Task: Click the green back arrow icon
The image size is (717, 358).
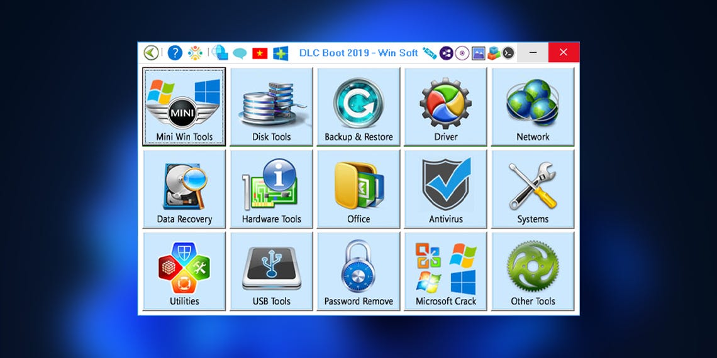Action: point(151,53)
